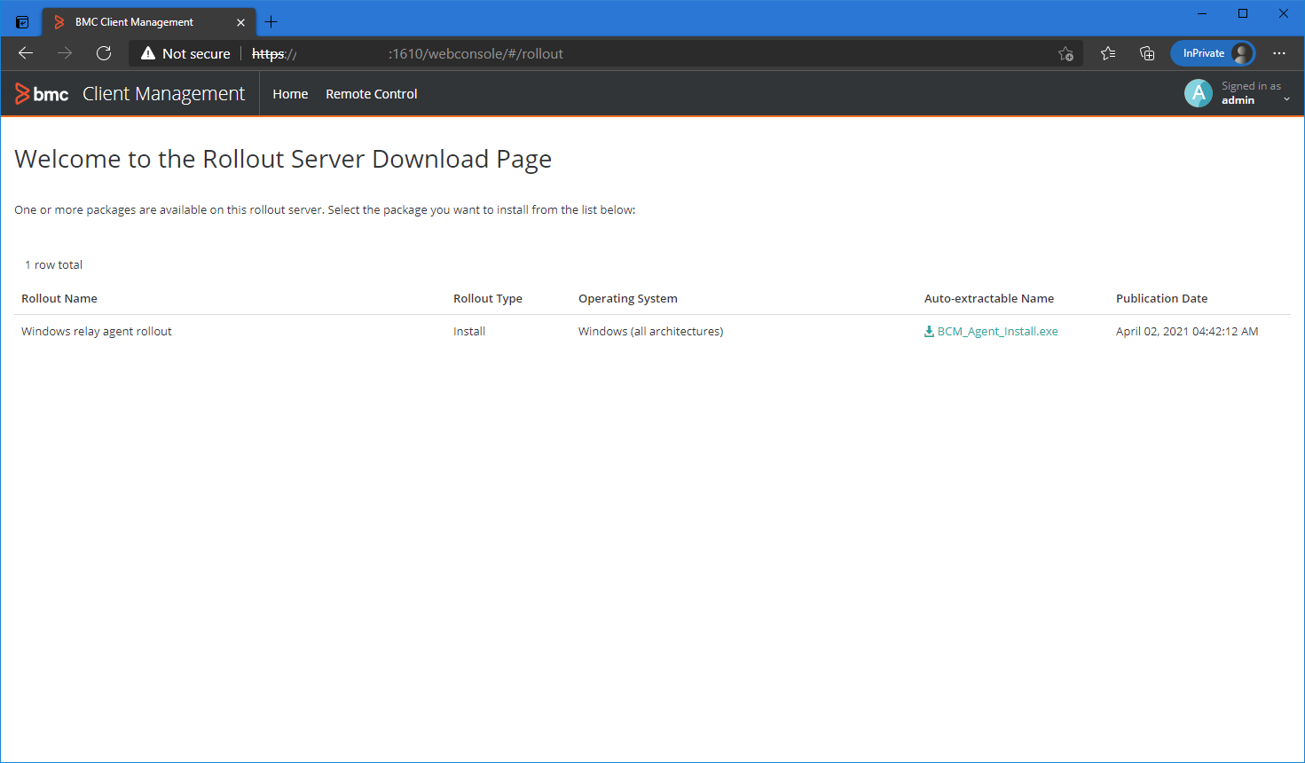Click the Welcome to the Rollout Server heading

pos(283,160)
